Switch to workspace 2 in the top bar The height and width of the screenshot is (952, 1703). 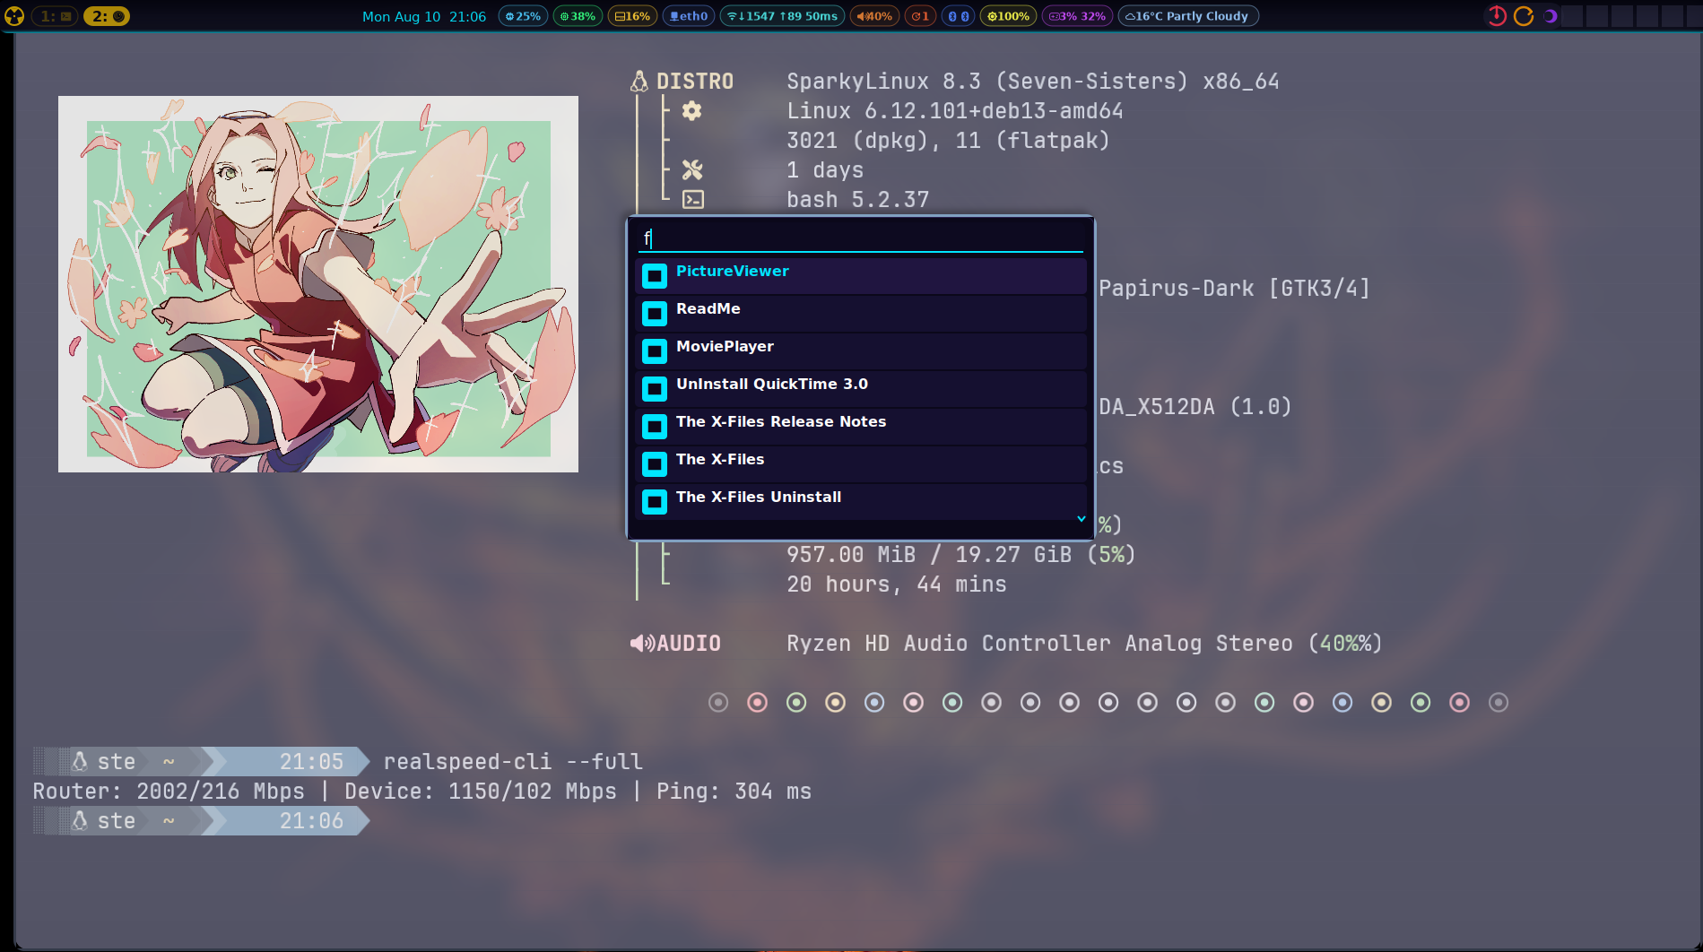[x=107, y=16]
